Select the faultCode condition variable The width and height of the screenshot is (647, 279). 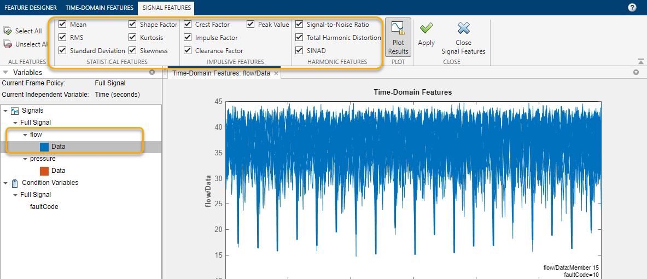click(x=44, y=207)
